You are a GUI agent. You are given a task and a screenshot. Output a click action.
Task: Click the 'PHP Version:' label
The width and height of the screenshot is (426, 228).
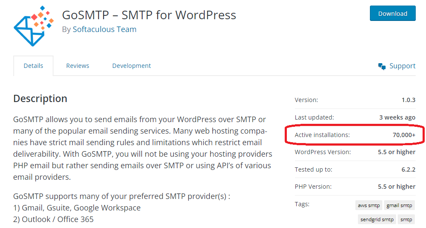(313, 187)
